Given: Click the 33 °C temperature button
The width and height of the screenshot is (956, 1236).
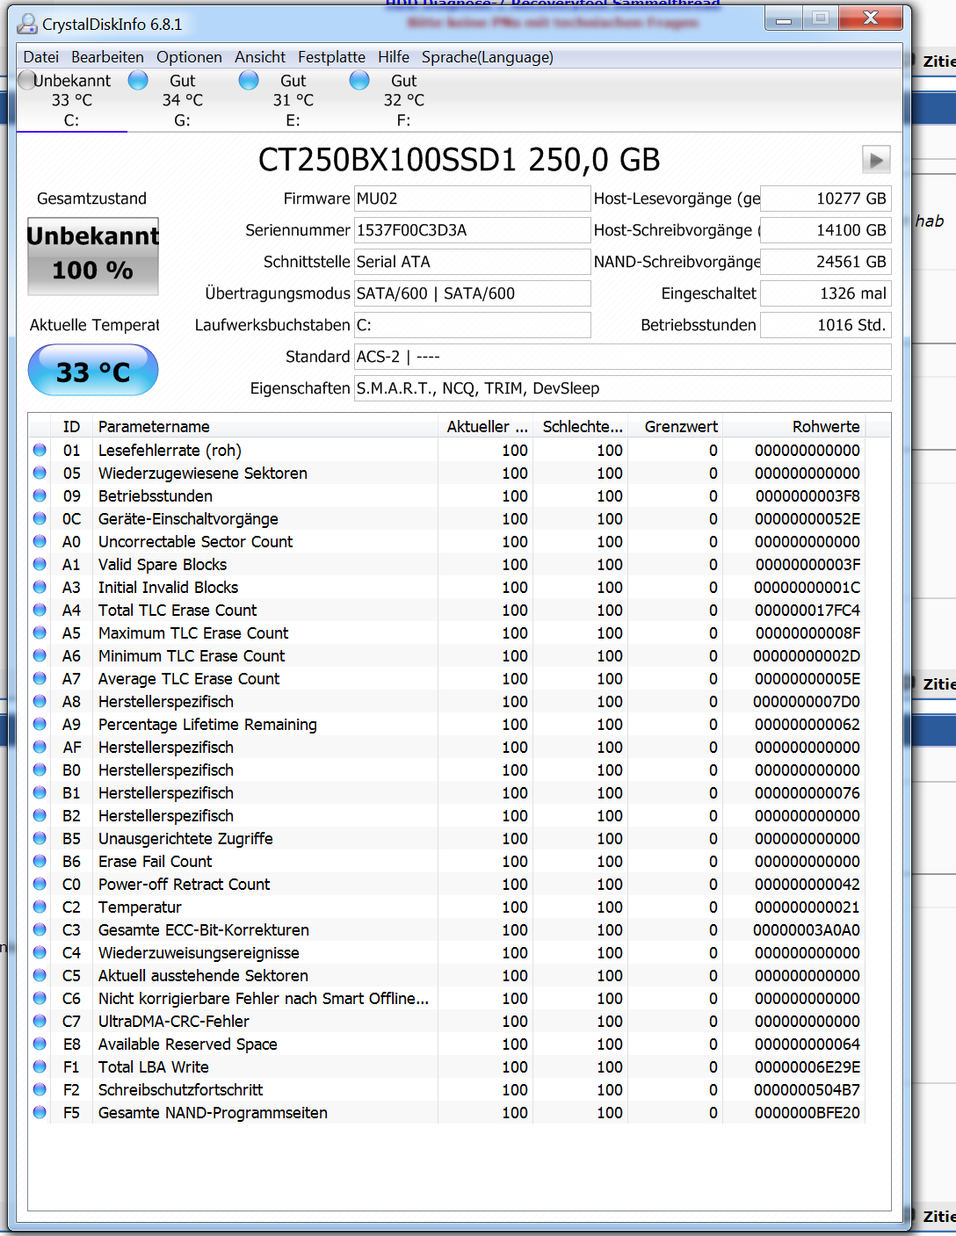Looking at the screenshot, I should pos(93,370).
